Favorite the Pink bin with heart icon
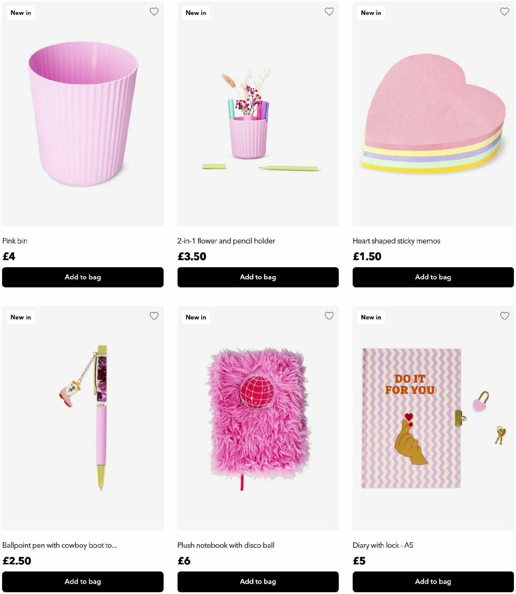This screenshot has height=594, width=516. (x=154, y=12)
